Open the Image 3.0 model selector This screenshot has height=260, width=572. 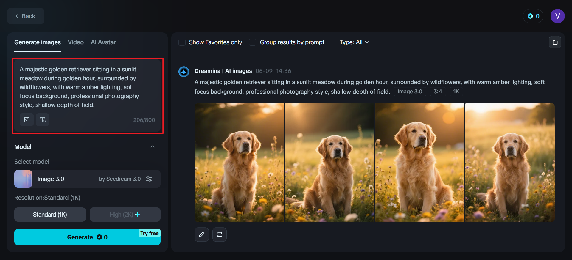pyautogui.click(x=87, y=179)
